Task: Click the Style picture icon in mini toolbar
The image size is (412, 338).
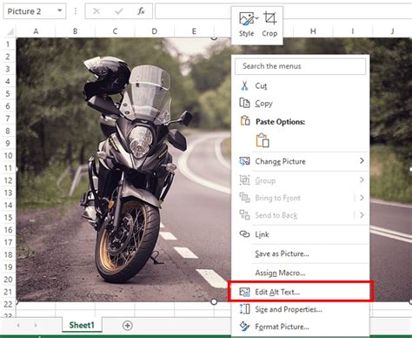Action: tap(246, 19)
